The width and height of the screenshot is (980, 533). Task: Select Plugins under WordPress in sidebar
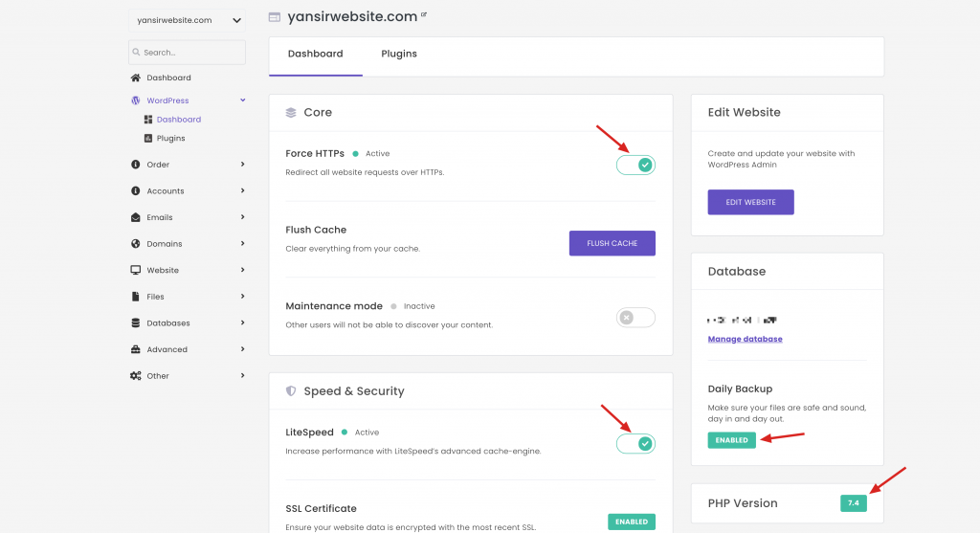coord(170,139)
